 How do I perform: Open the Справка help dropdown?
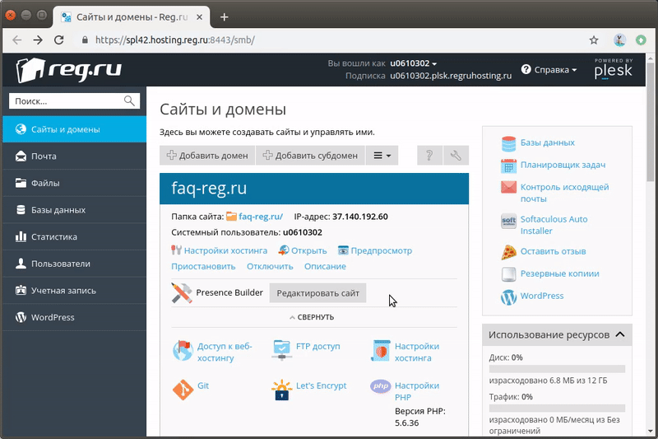pyautogui.click(x=549, y=70)
